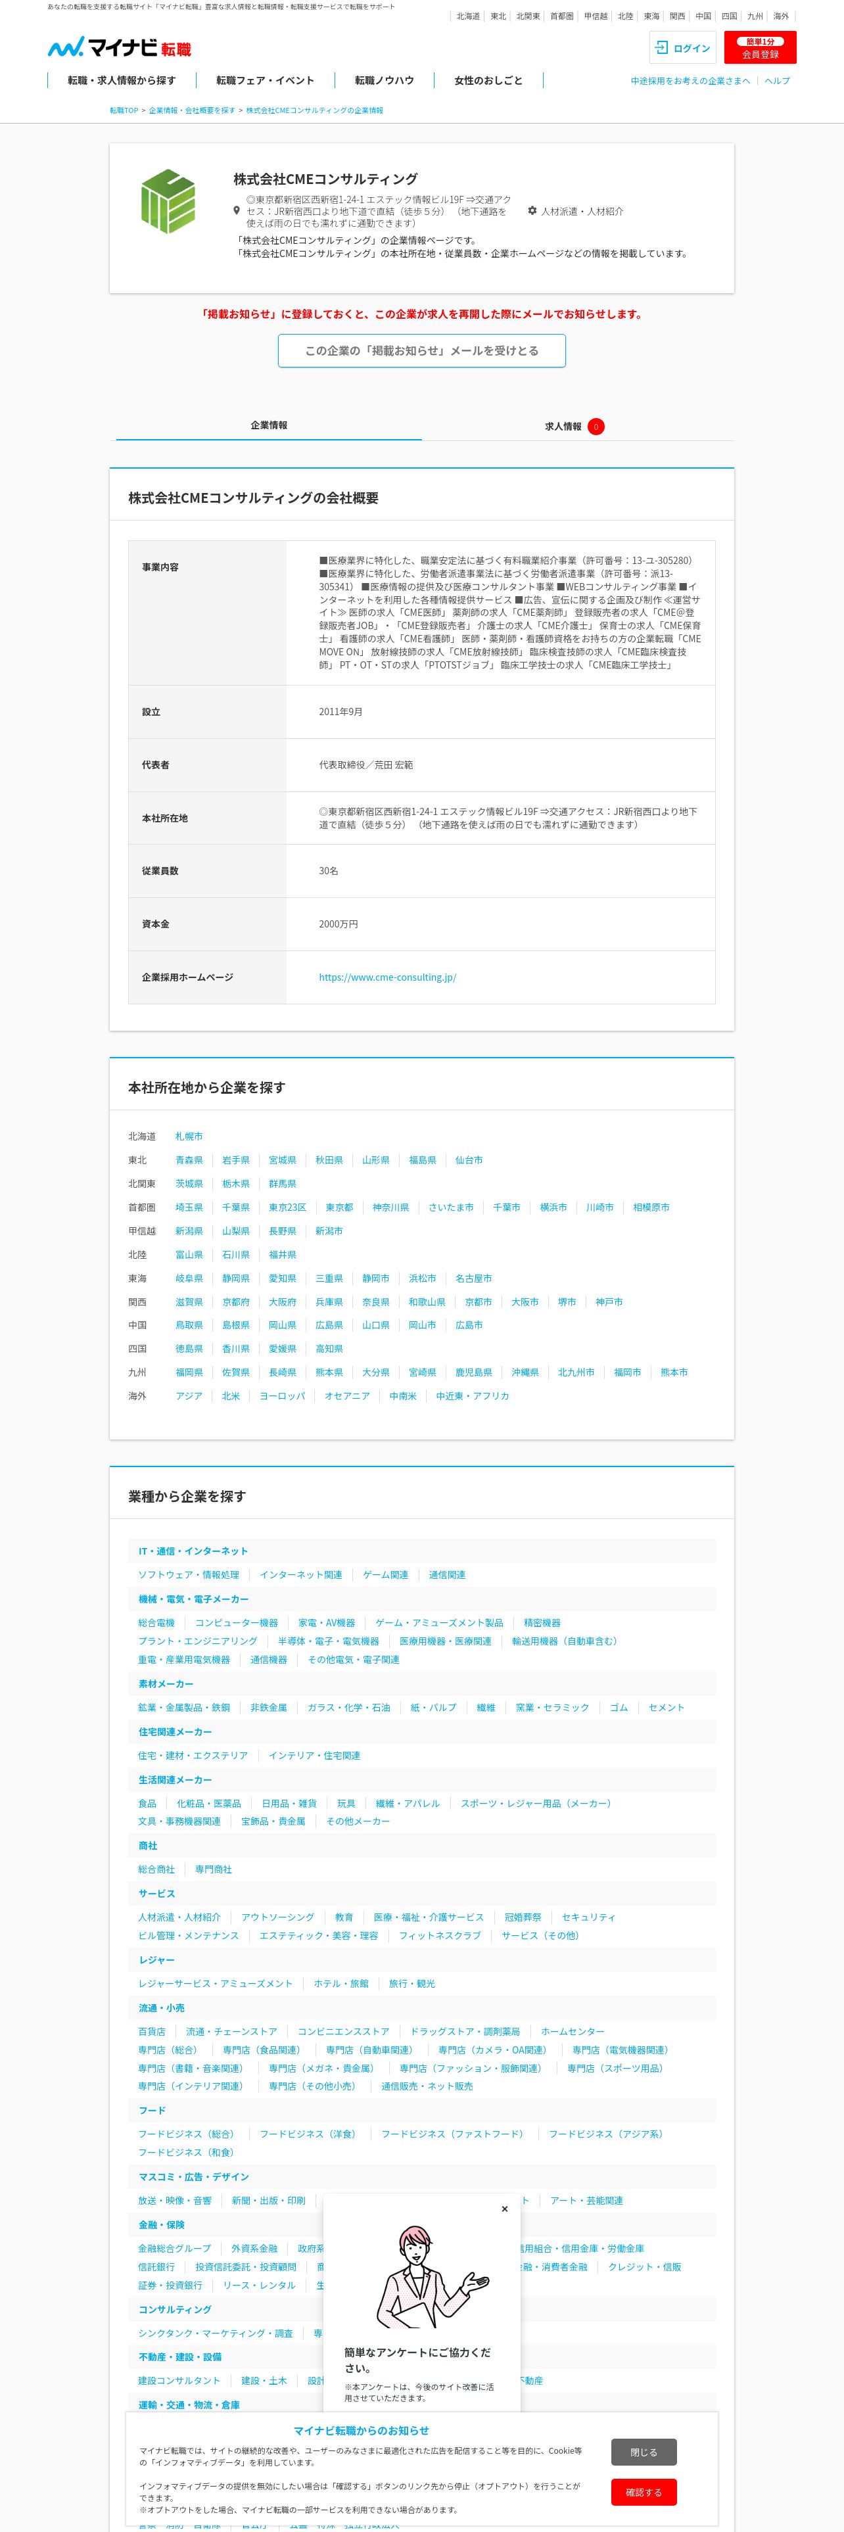
Task: Select 海外 in top region bar
Action: pyautogui.click(x=781, y=16)
